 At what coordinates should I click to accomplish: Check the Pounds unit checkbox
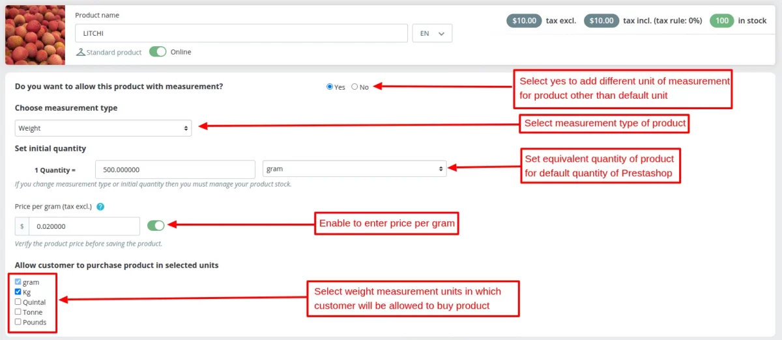click(18, 321)
